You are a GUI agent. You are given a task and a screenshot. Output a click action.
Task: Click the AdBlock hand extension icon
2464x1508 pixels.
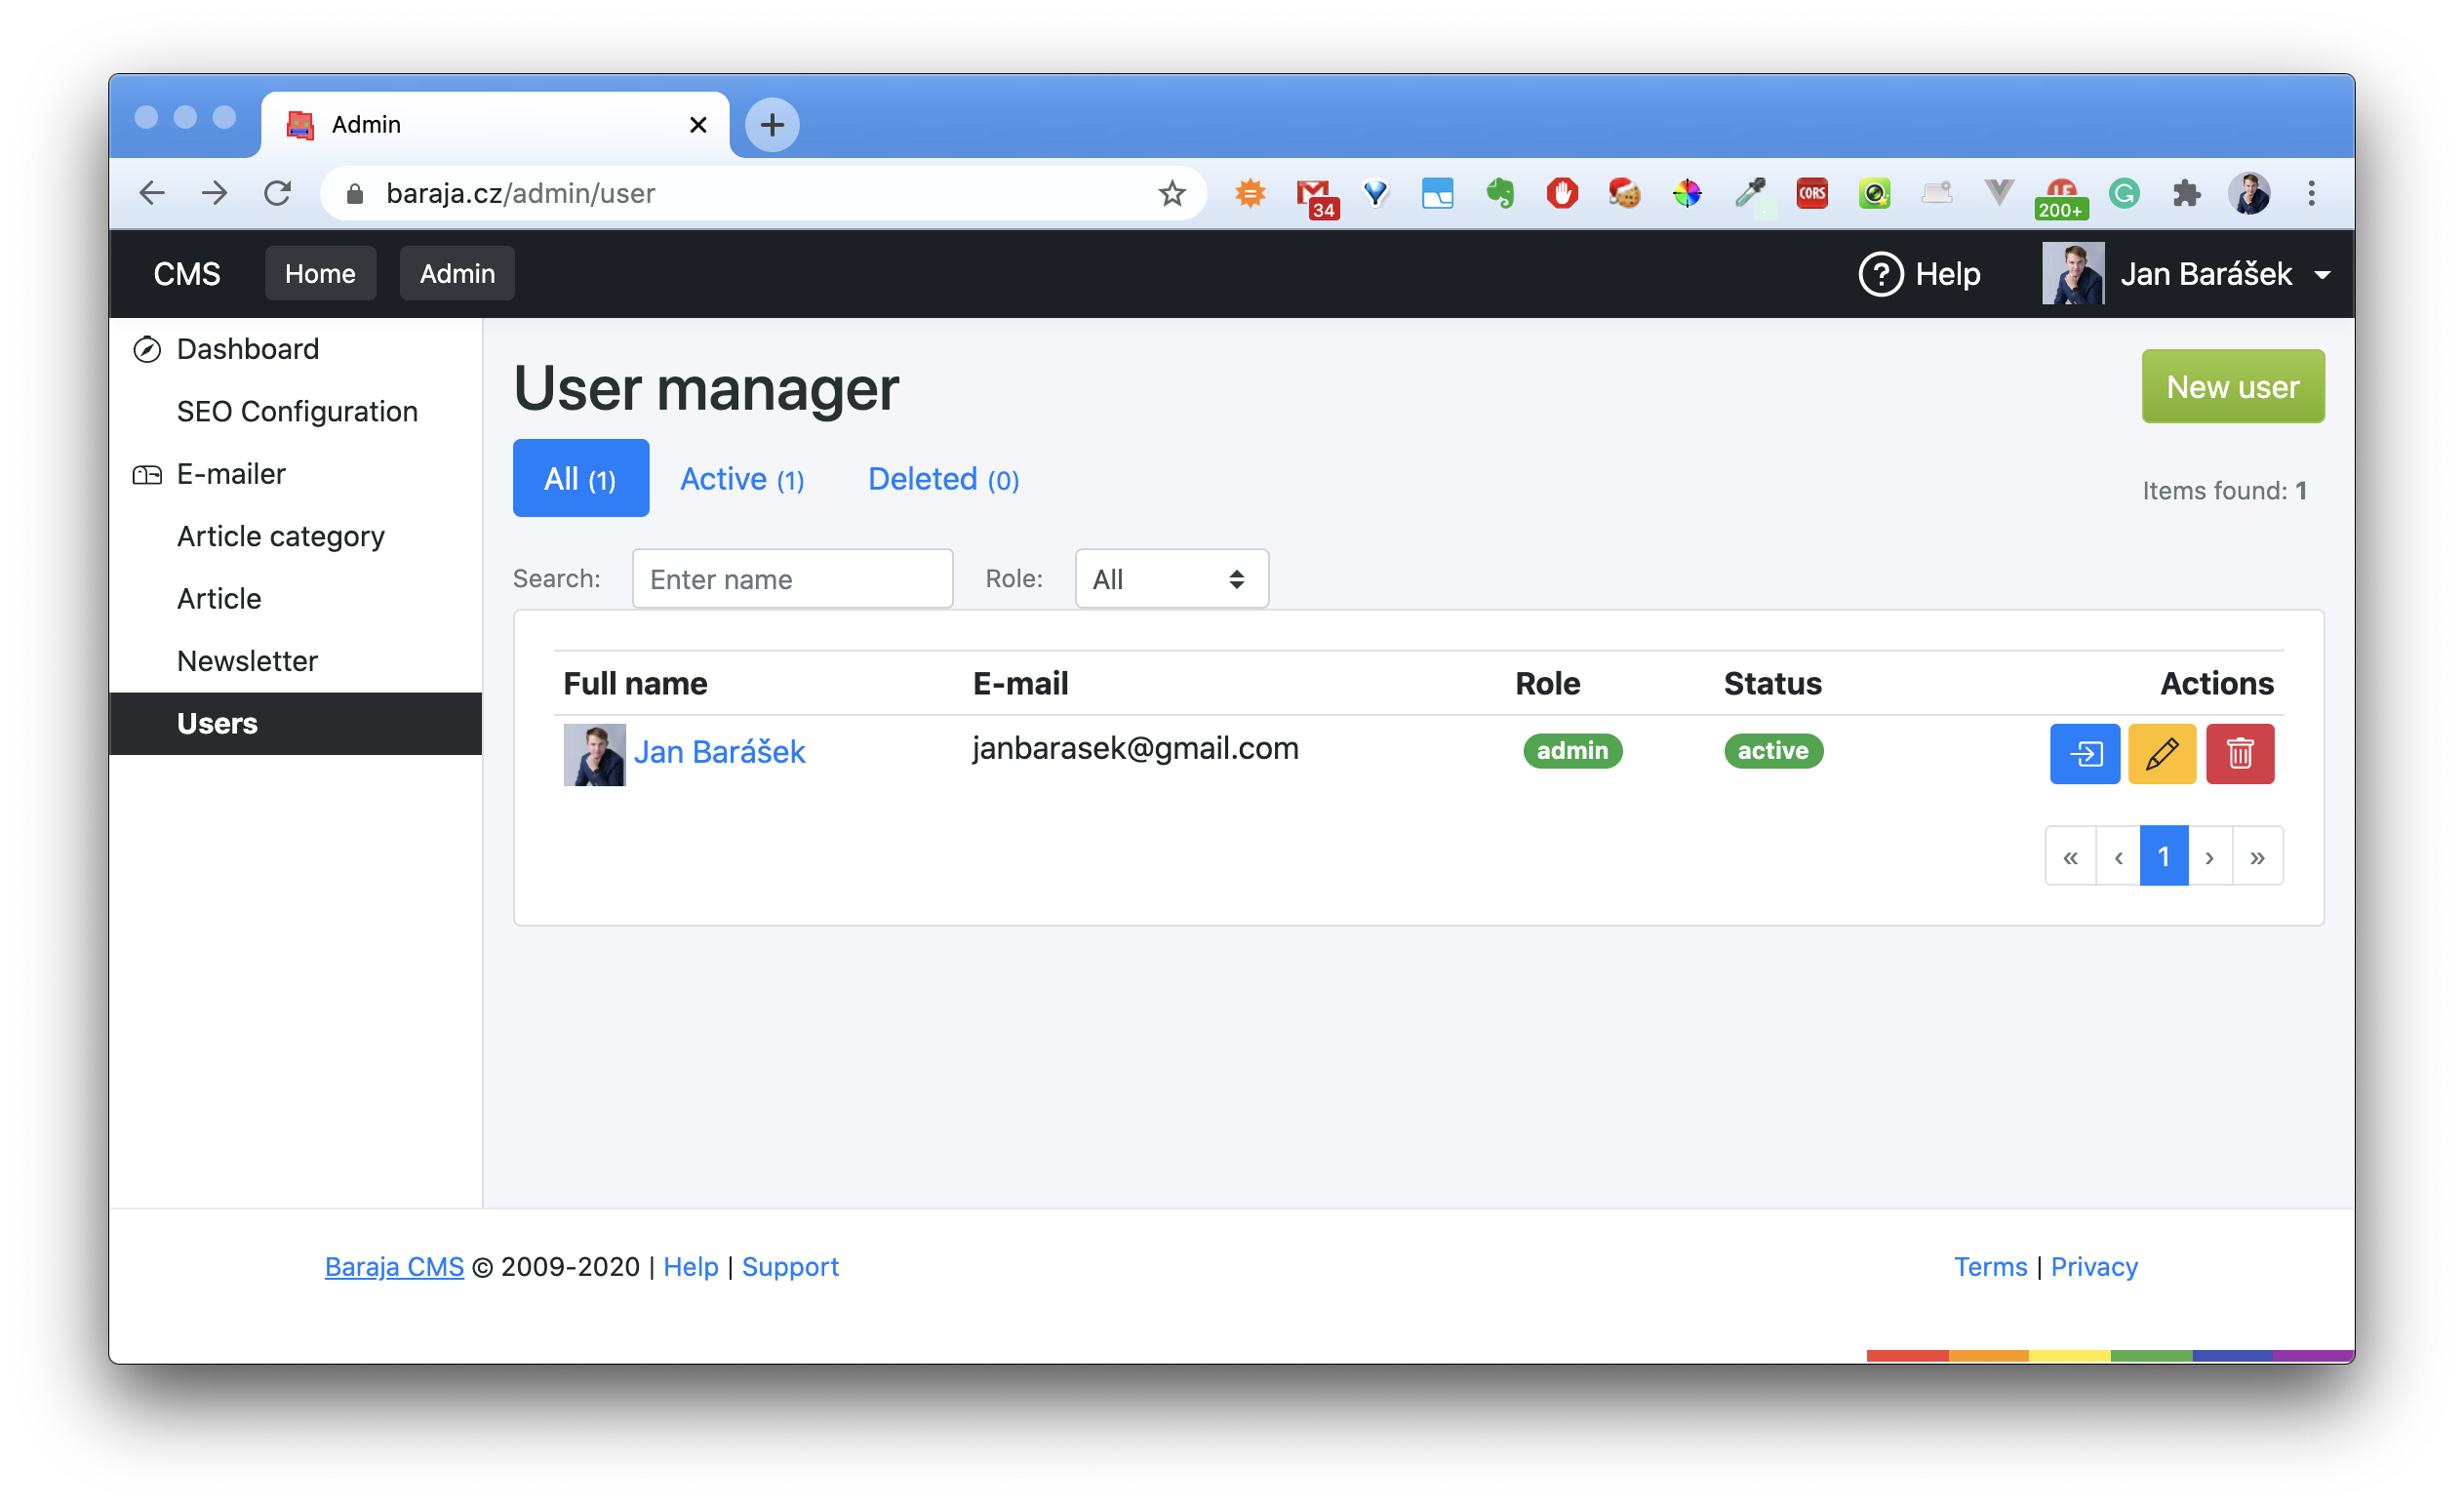tap(1563, 193)
